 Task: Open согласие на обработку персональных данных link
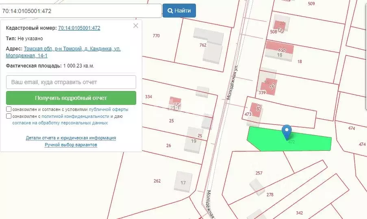click(60, 123)
